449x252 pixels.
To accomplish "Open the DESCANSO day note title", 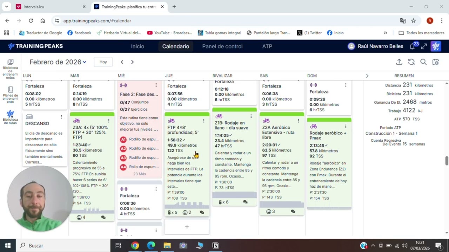I will coord(37,124).
